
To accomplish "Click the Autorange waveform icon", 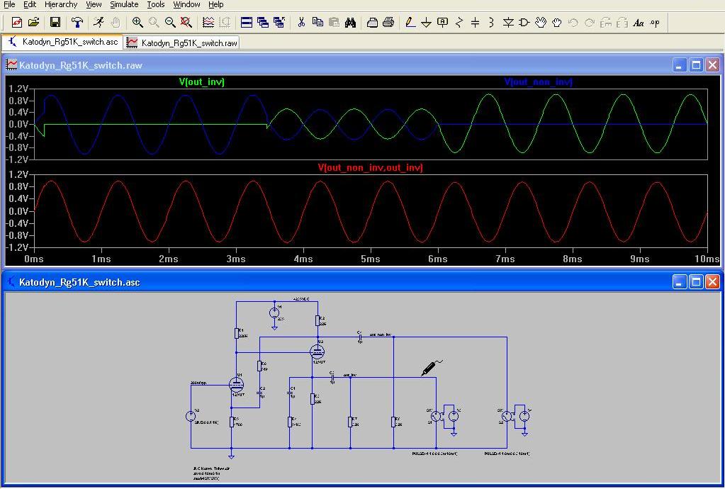I will [208, 22].
